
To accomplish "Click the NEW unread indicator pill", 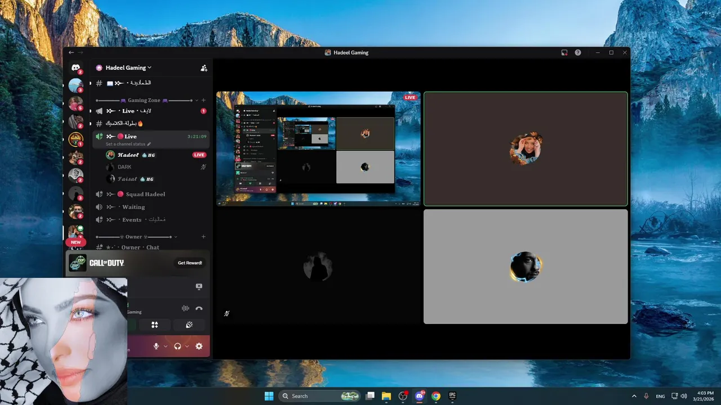I will point(75,242).
